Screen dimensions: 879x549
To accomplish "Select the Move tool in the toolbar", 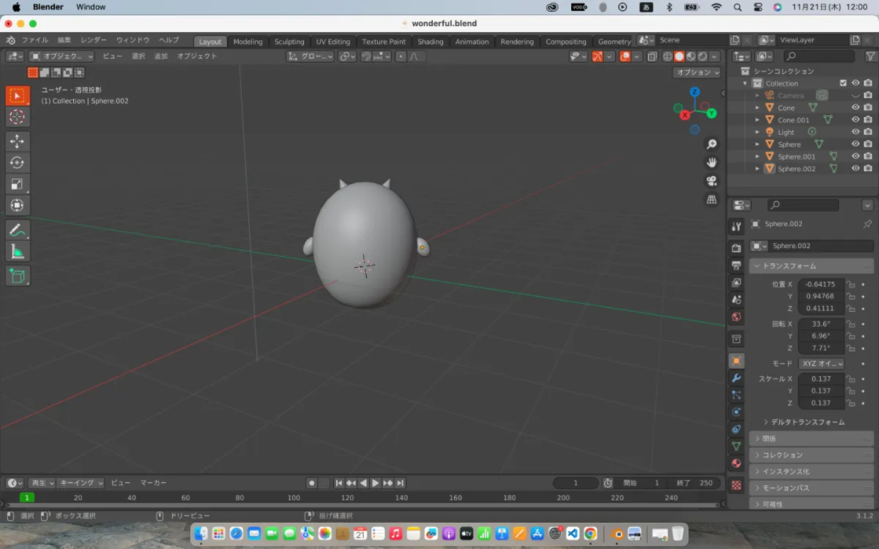I will (x=17, y=142).
